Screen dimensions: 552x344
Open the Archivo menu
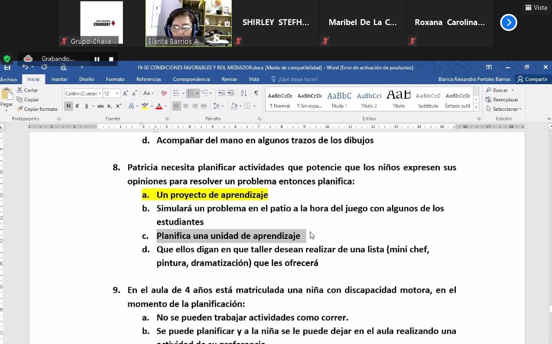pos(9,79)
